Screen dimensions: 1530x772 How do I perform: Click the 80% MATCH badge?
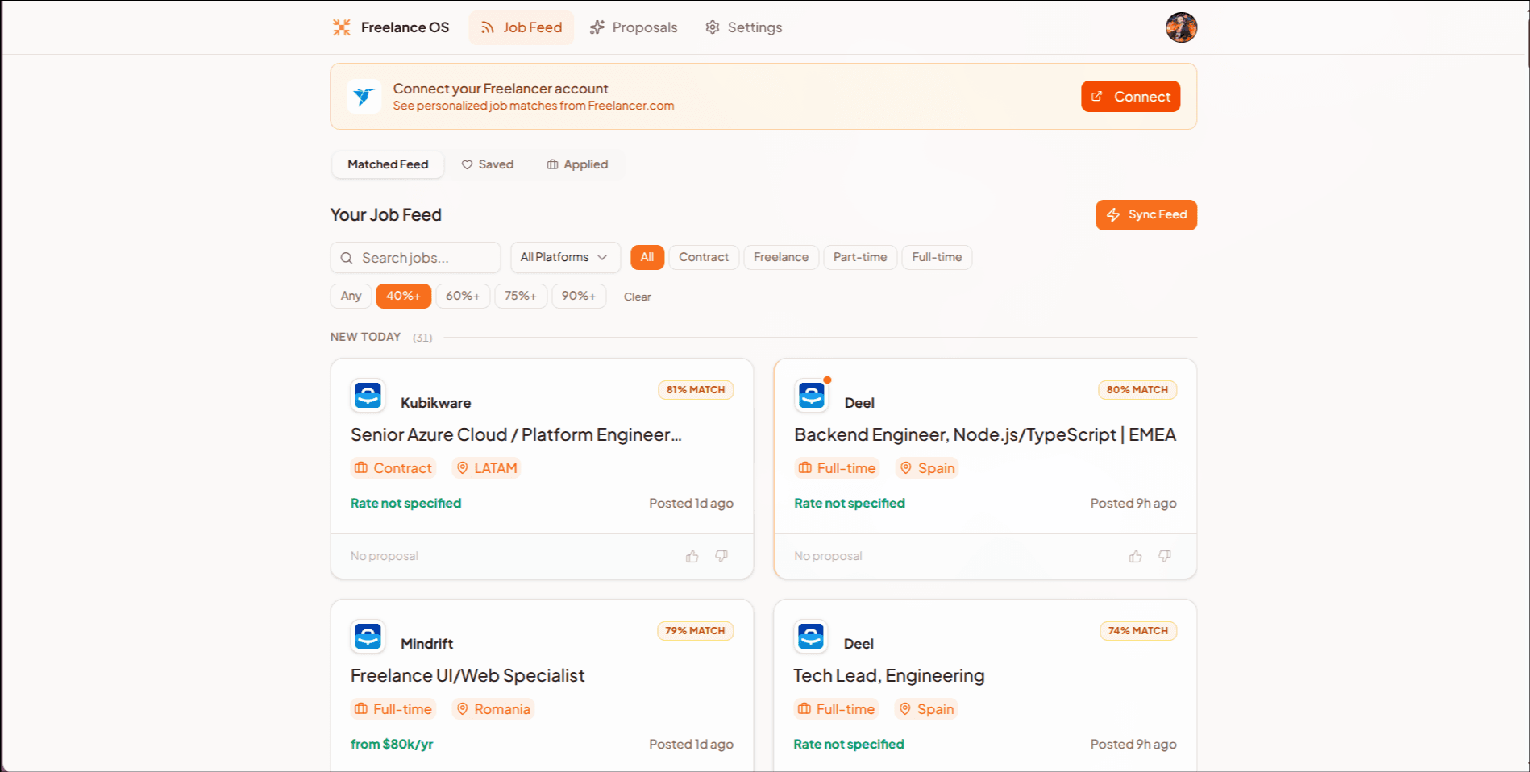tap(1137, 390)
